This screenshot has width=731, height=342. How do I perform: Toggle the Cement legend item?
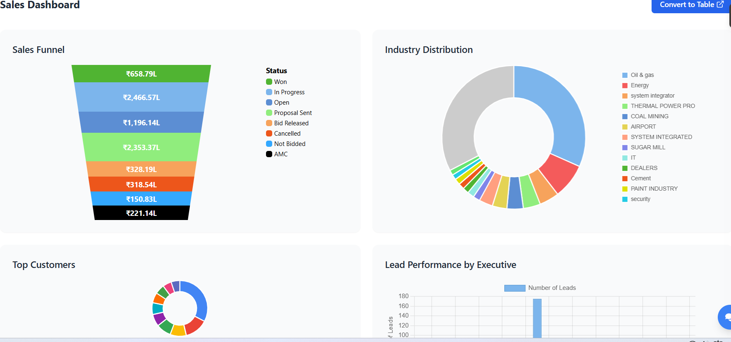pyautogui.click(x=637, y=178)
